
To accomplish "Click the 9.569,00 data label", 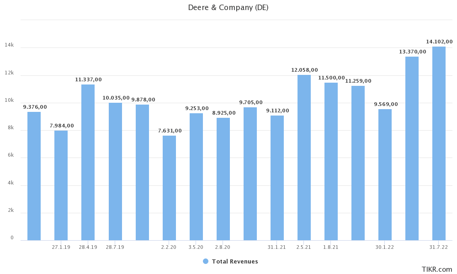I will coord(386,104).
